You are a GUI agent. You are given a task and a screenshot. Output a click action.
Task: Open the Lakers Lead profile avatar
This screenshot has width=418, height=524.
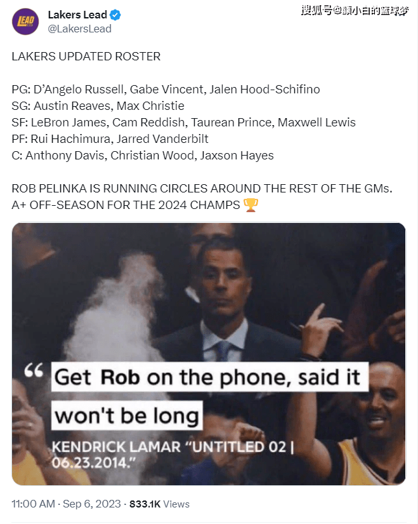[25, 22]
